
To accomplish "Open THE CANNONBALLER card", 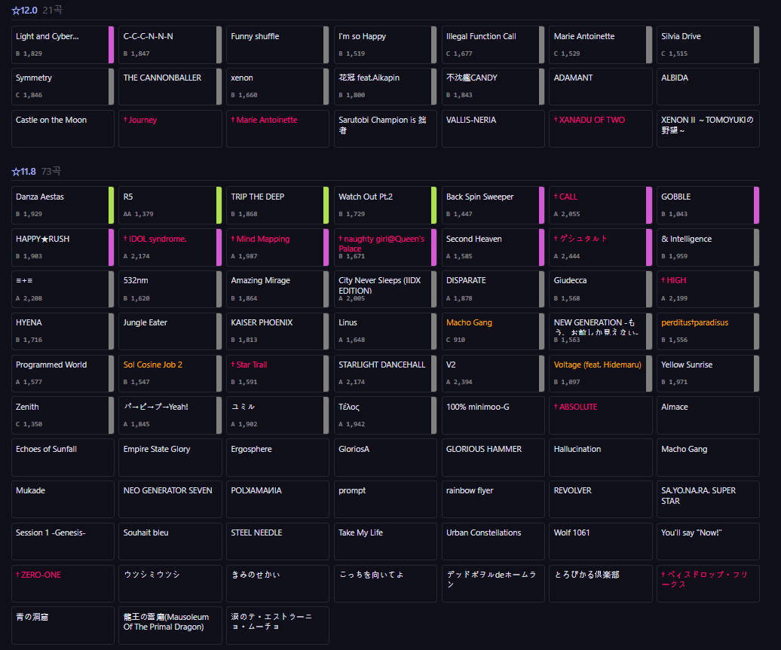I will tap(170, 87).
